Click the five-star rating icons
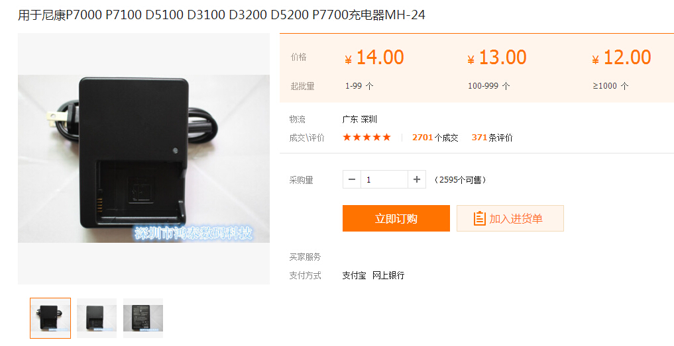 click(366, 138)
